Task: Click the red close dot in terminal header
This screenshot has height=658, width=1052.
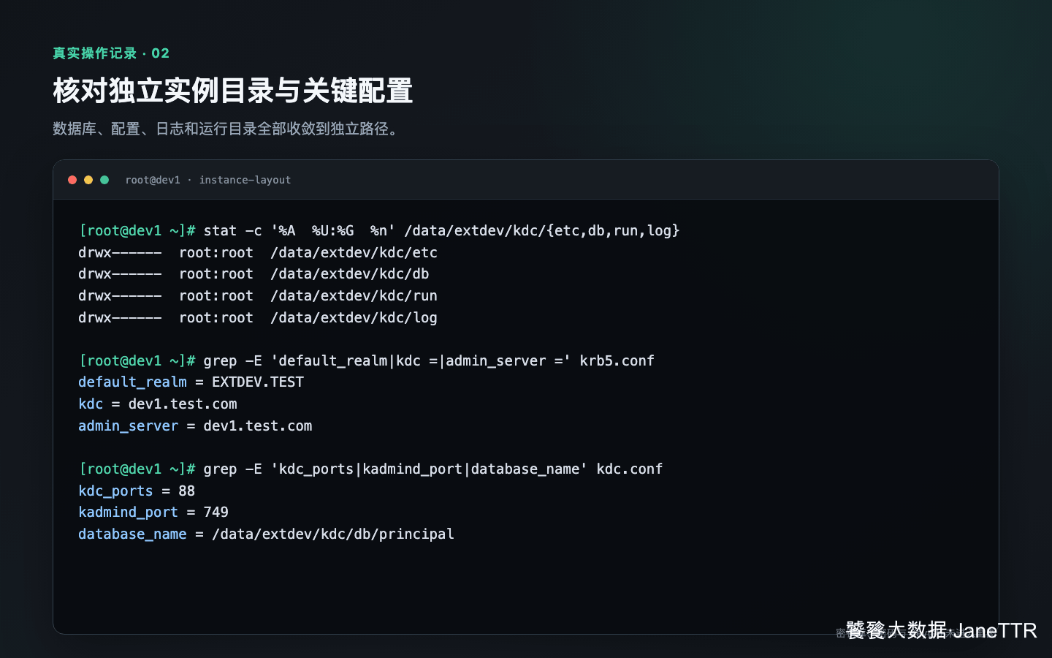Action: pos(72,180)
